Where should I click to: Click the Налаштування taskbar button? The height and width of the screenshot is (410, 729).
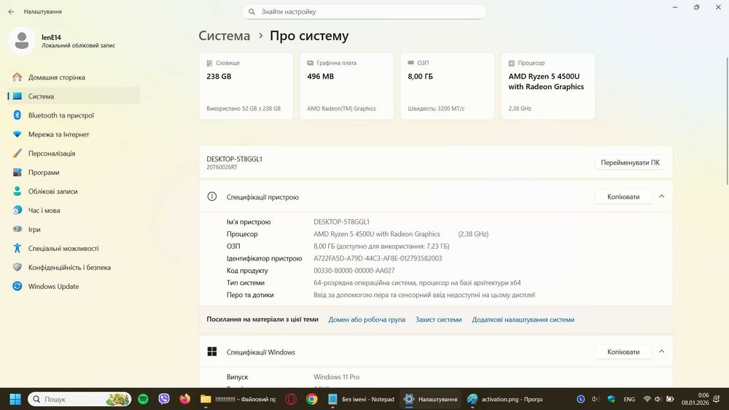click(431, 399)
